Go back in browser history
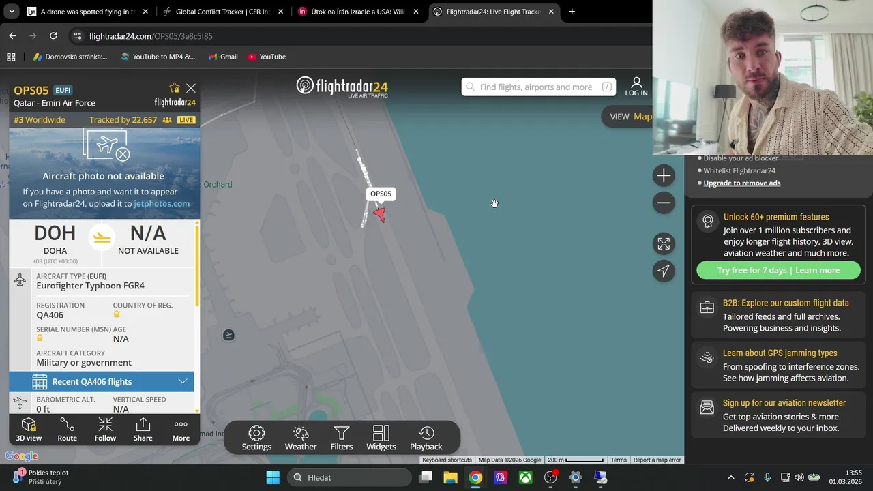Image resolution: width=873 pixels, height=491 pixels. click(12, 35)
